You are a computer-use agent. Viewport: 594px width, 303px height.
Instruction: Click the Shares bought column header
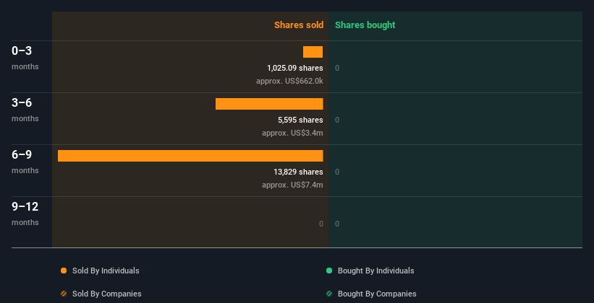(x=365, y=25)
